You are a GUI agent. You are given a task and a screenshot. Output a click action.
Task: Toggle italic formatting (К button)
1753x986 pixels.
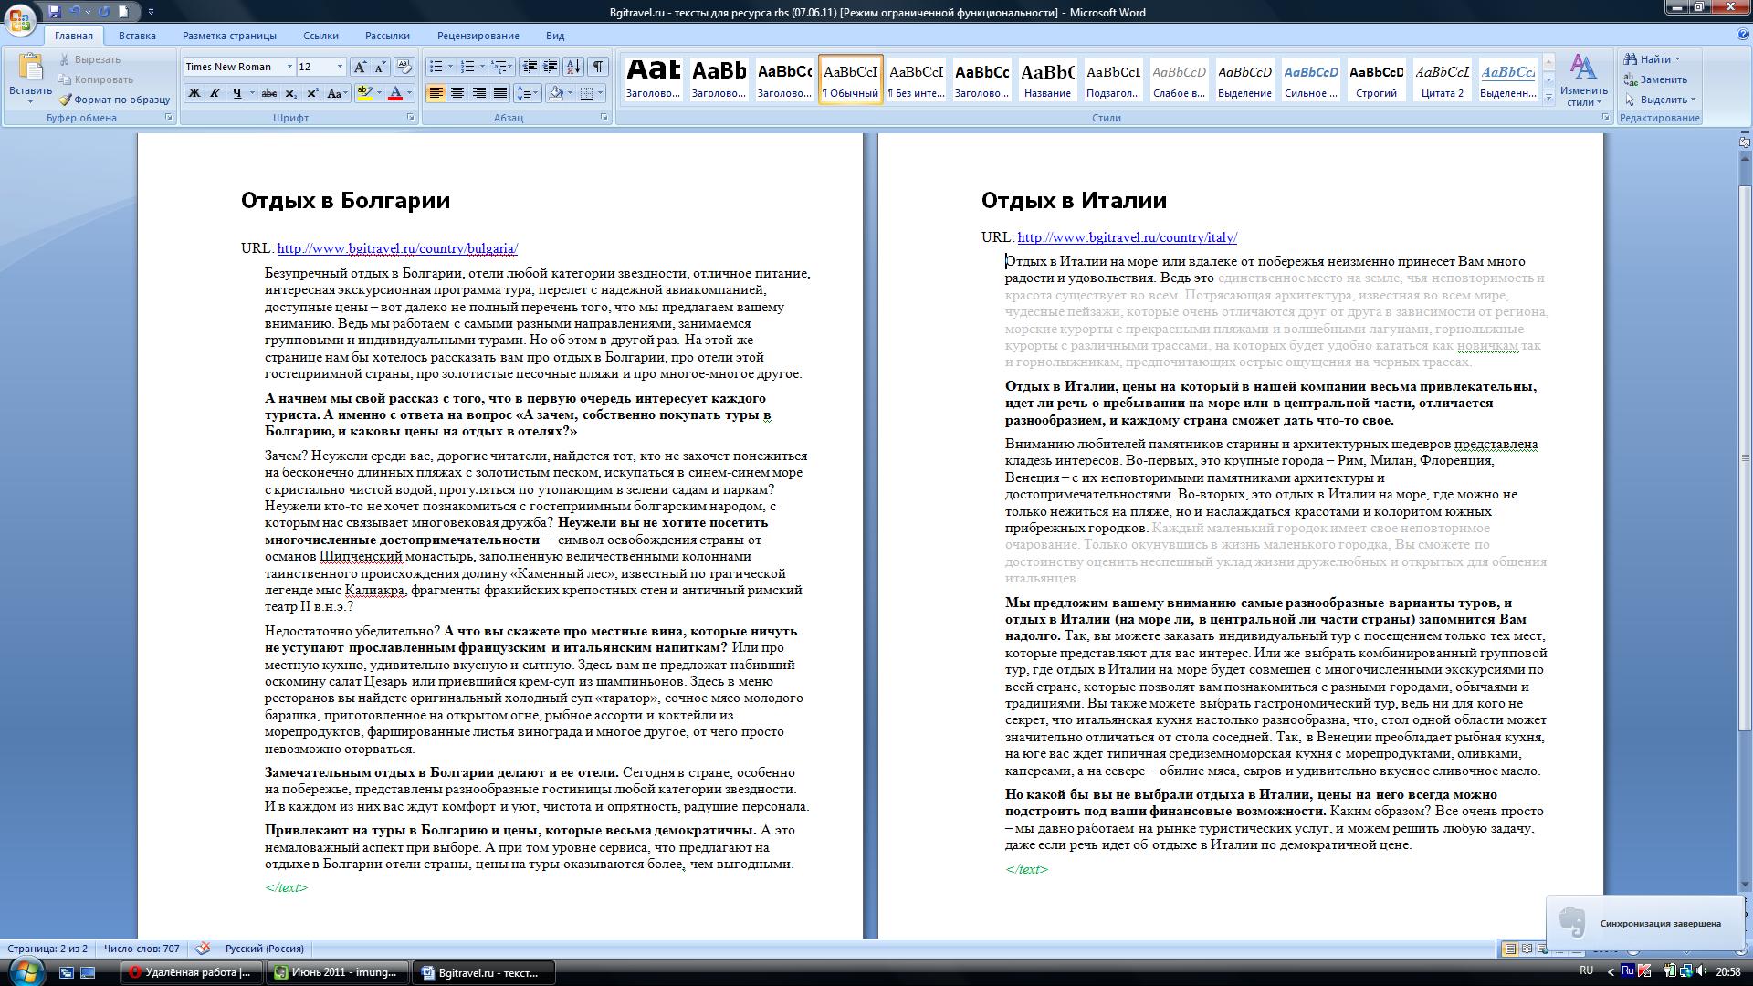click(215, 93)
